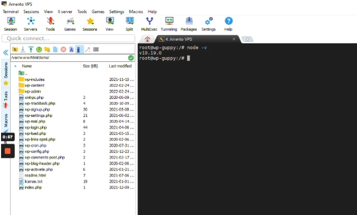Switch to the home tab
Screen dimensions: 357x215
(147, 39)
